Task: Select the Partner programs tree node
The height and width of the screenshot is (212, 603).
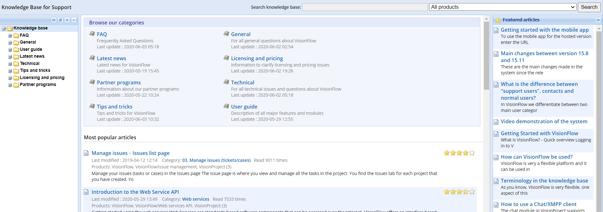Action: coord(38,84)
